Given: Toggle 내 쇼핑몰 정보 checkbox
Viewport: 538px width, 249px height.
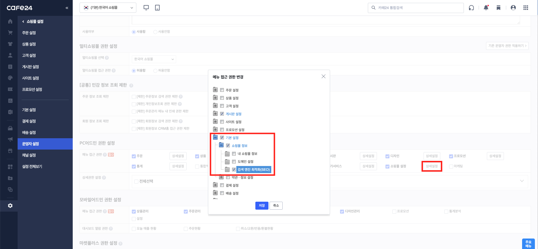Looking at the screenshot, I should click(x=234, y=154).
